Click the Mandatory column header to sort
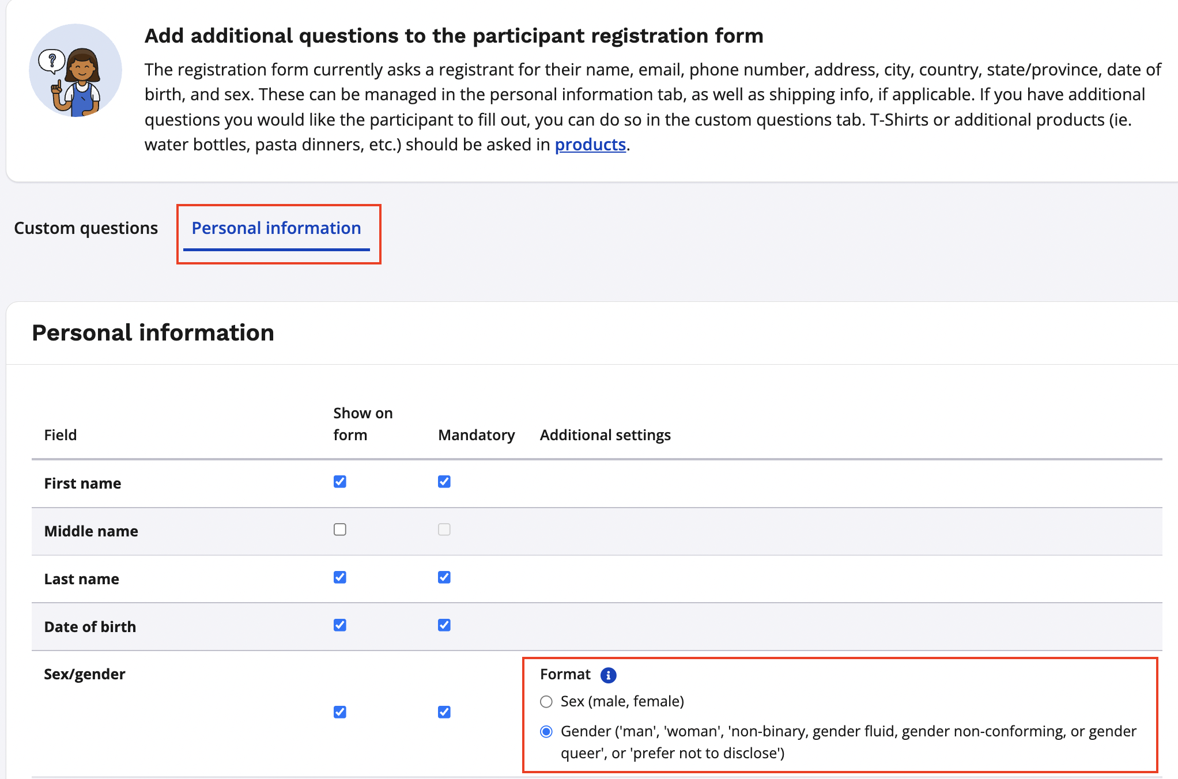The width and height of the screenshot is (1178, 779). pyautogui.click(x=477, y=434)
